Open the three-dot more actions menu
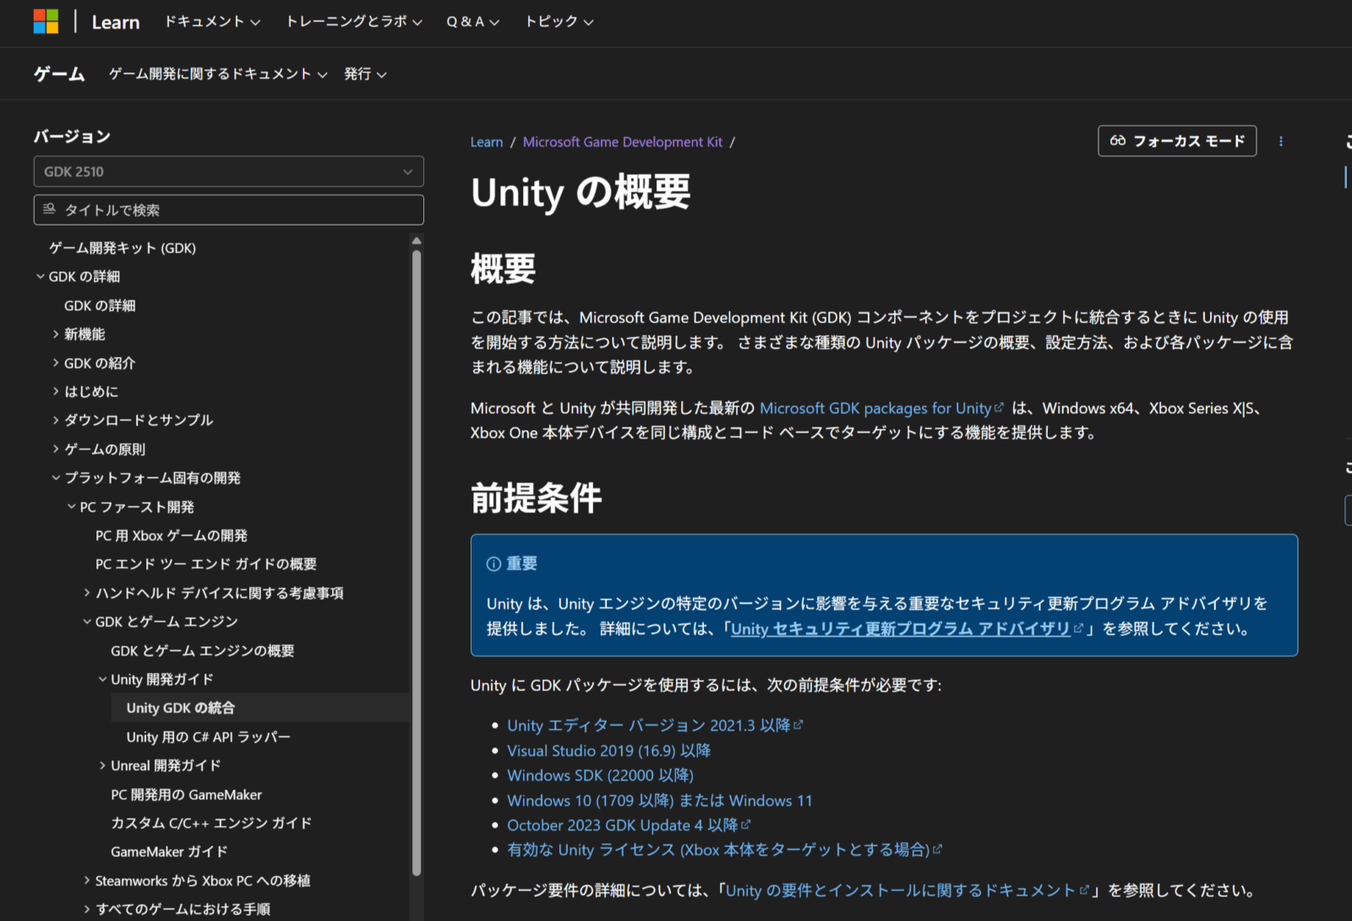Viewport: 1352px width, 921px height. (x=1280, y=141)
